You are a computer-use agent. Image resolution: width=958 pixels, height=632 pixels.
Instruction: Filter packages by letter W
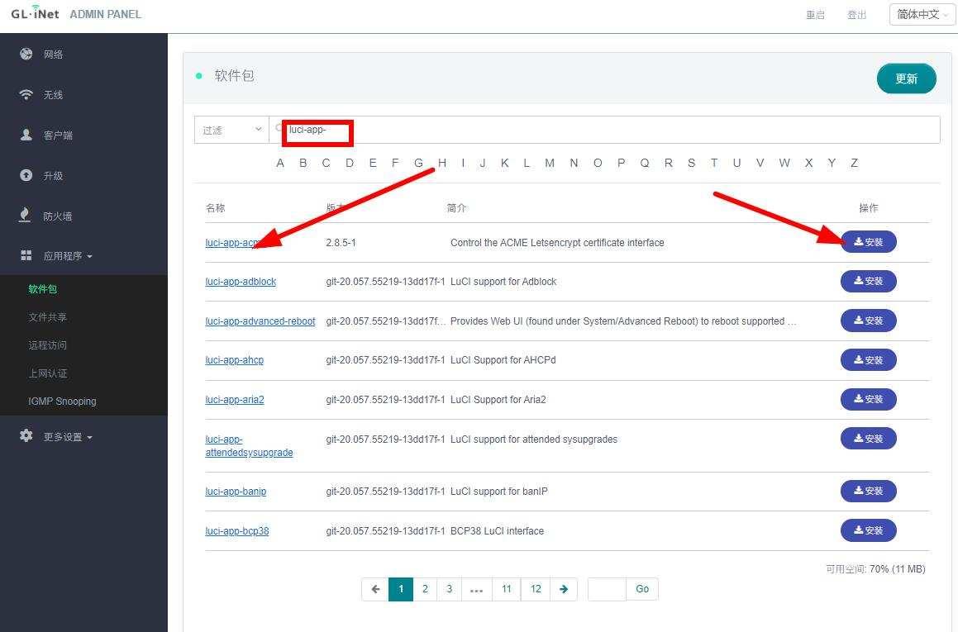tap(784, 163)
